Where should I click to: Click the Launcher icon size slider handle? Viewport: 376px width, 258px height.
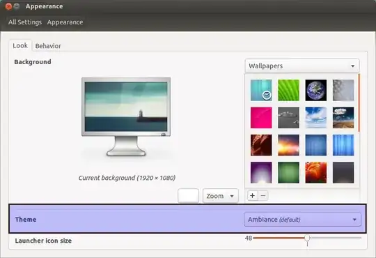pos(307,238)
